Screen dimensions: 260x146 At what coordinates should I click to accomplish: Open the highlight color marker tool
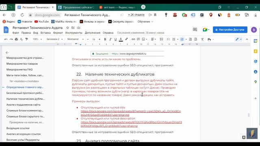tap(126, 39)
